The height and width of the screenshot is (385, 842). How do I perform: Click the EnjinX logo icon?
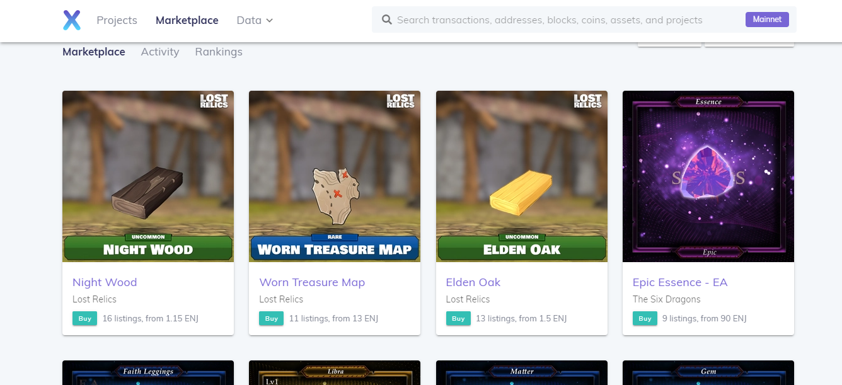pyautogui.click(x=72, y=20)
